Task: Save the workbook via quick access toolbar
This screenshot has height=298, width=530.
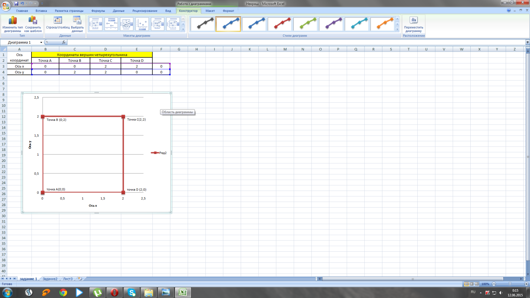Action: point(16,3)
